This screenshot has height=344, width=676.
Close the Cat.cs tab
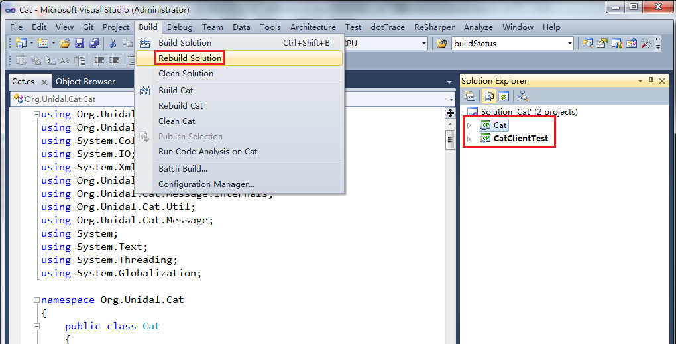[44, 82]
